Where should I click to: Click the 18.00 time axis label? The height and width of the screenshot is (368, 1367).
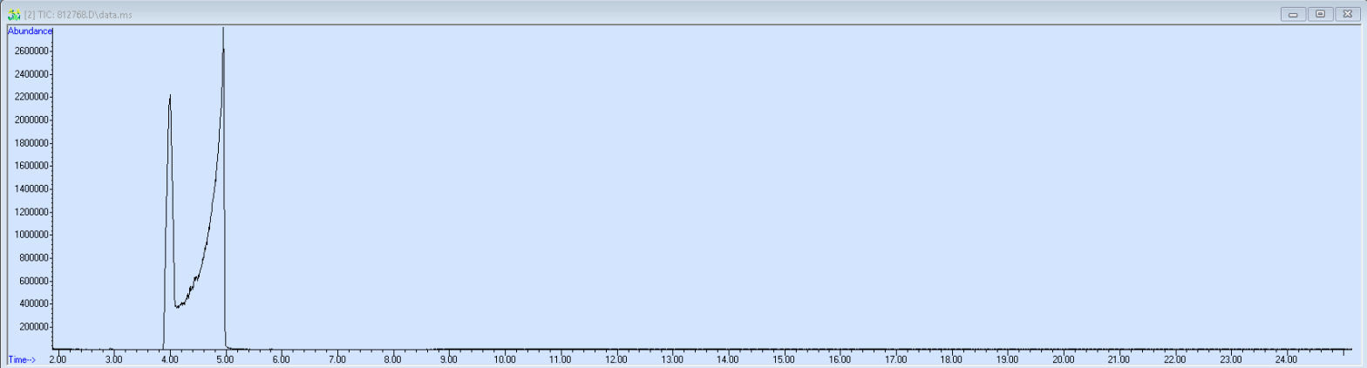[951, 359]
